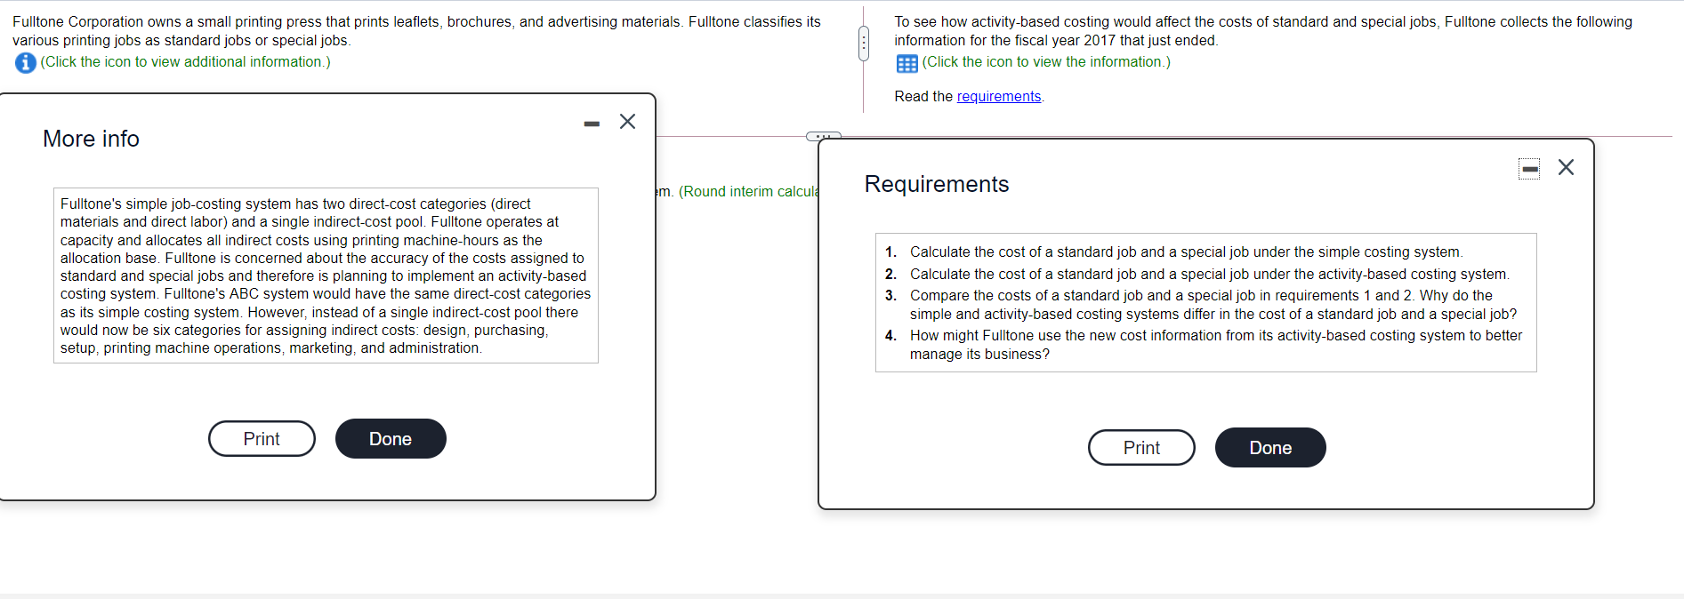This screenshot has width=1684, height=599.
Task: Click Print in the Requirements dialog
Action: 1141,448
